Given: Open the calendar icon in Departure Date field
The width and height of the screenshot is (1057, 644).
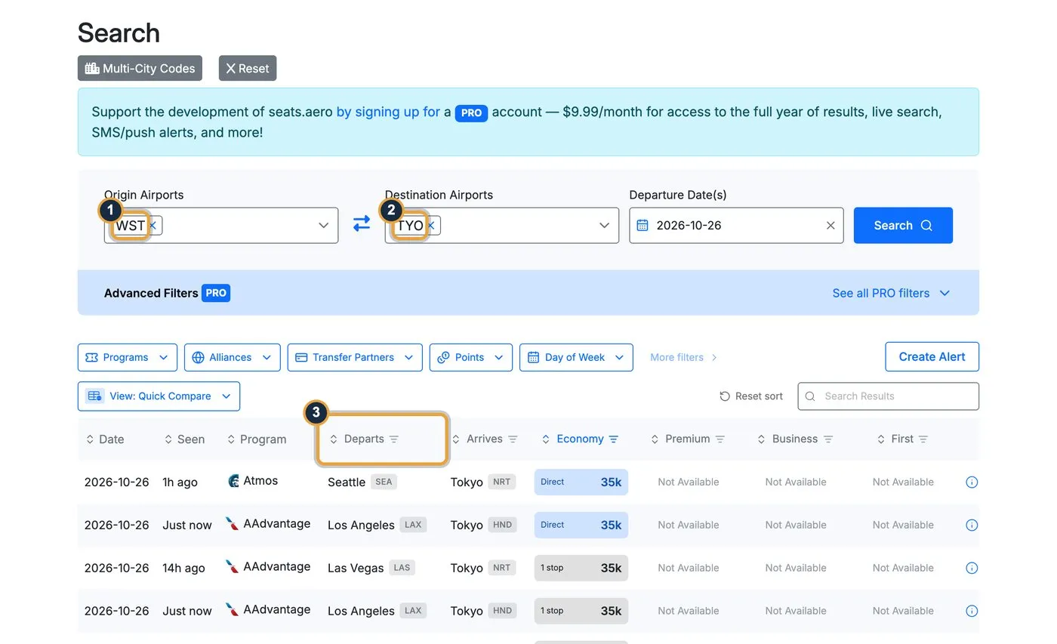Looking at the screenshot, I should (x=643, y=225).
